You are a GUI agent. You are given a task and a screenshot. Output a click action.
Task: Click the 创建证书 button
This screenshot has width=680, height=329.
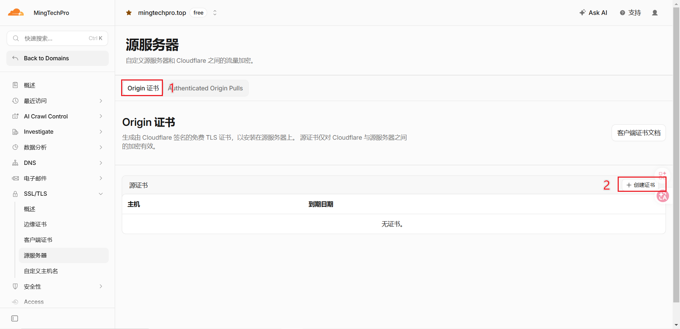click(641, 185)
